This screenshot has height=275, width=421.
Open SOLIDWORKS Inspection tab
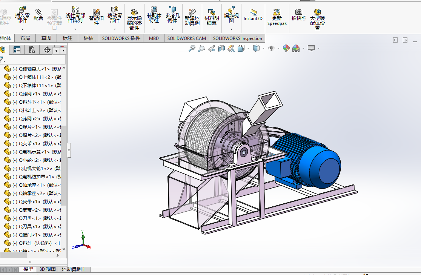tap(237, 38)
